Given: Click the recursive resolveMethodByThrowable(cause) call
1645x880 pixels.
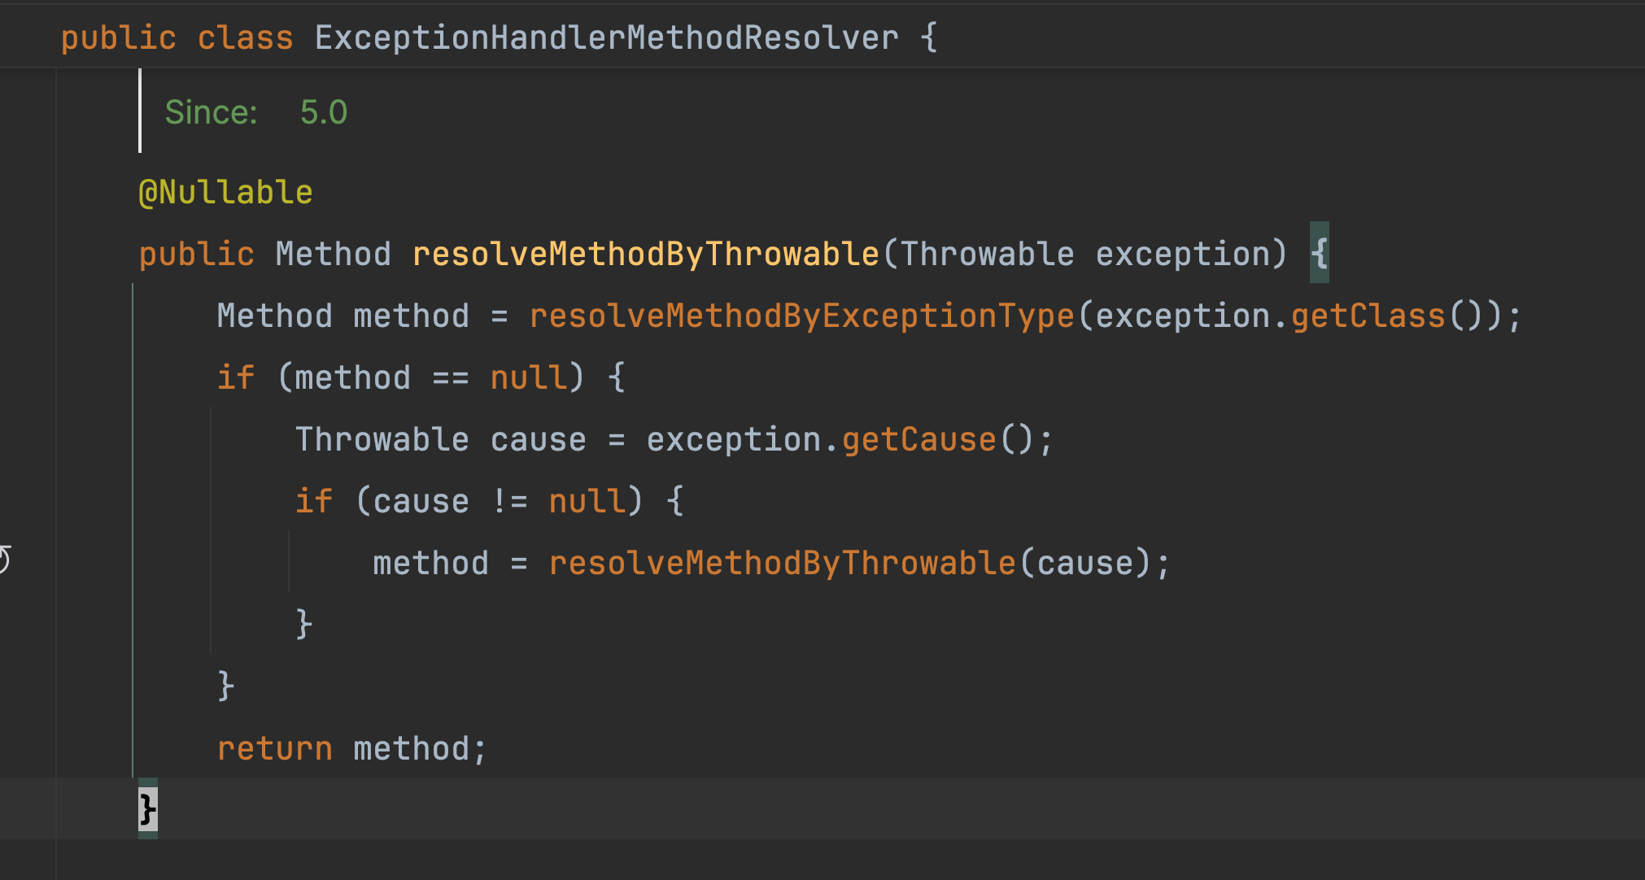Looking at the screenshot, I should [781, 564].
